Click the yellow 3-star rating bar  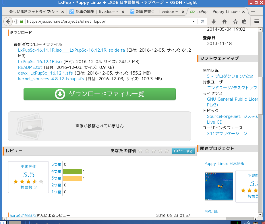point(72,178)
